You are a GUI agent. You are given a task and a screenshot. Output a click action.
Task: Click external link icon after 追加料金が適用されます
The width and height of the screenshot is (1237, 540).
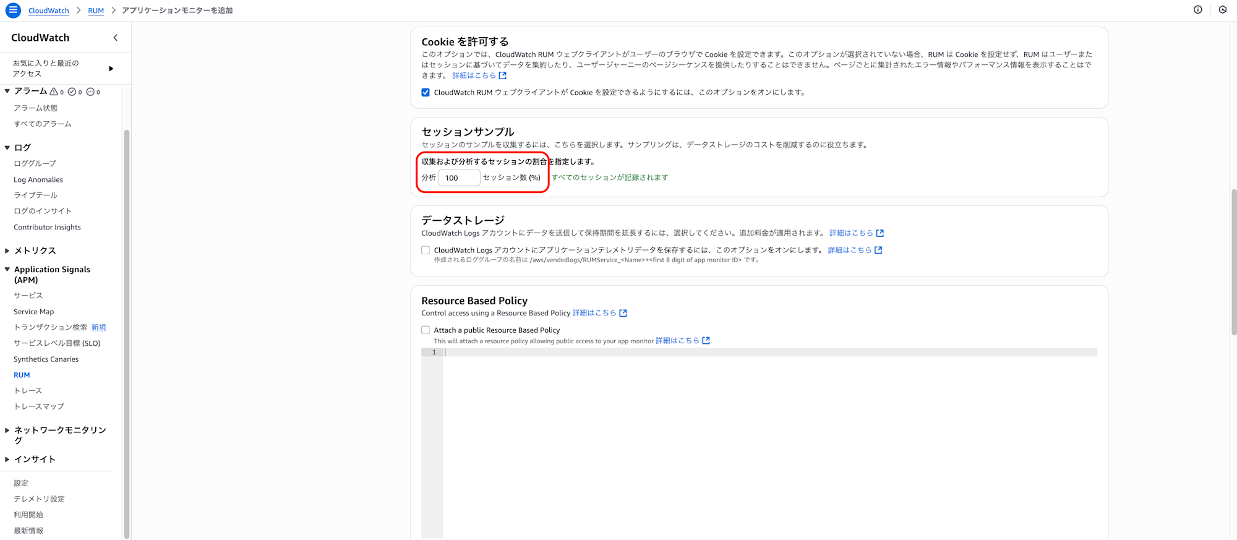880,233
